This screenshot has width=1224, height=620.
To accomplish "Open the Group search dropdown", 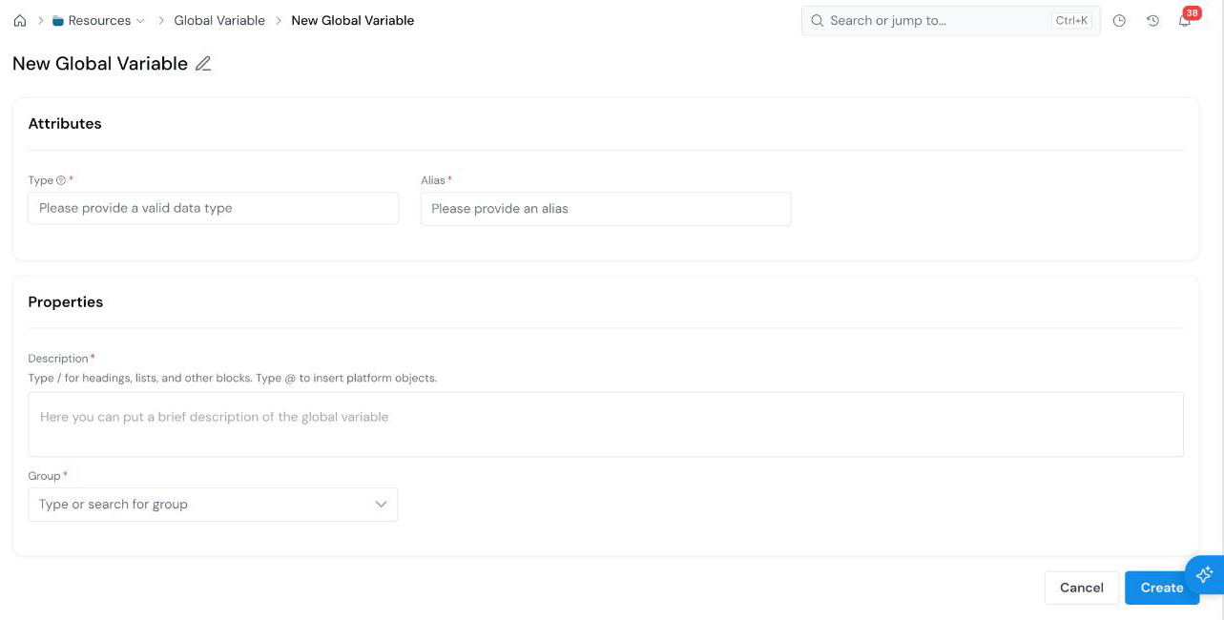I will [x=213, y=505].
